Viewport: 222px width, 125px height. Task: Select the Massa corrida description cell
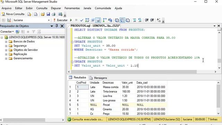(111, 87)
